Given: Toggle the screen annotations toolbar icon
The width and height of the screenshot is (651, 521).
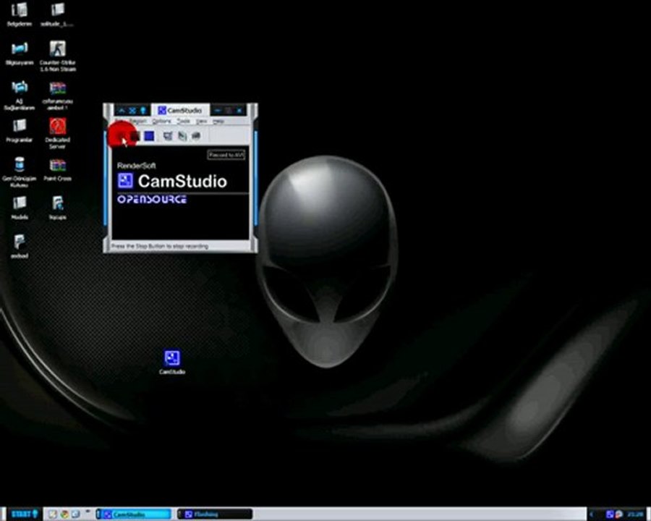Looking at the screenshot, I should point(168,135).
